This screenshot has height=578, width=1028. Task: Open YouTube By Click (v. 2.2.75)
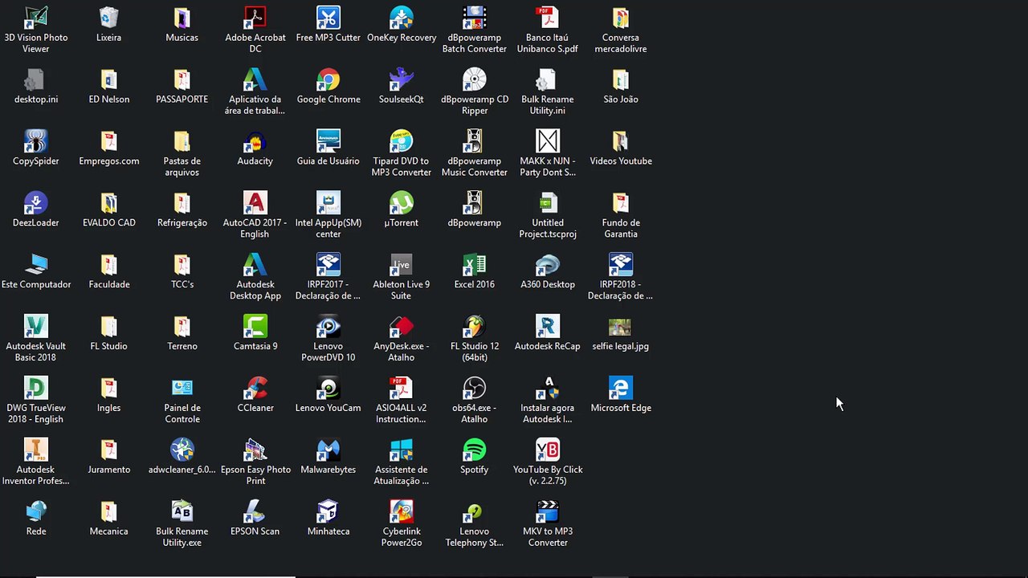pyautogui.click(x=548, y=451)
